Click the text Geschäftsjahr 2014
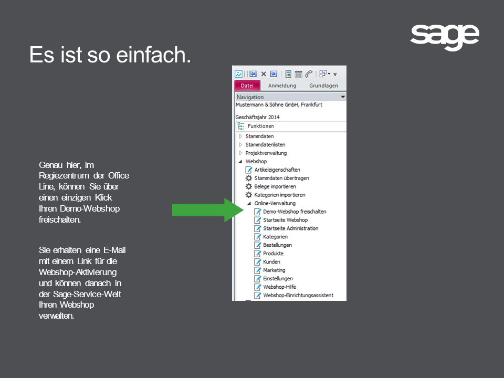The width and height of the screenshot is (504, 378). pos(257,117)
